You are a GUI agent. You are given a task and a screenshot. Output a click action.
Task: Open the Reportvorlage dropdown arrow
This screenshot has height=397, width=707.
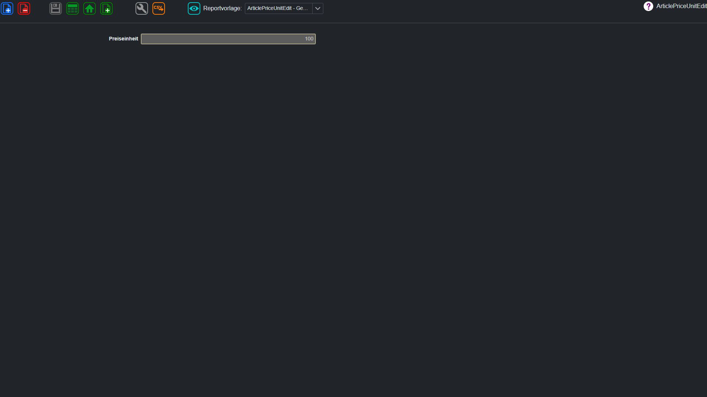318,8
